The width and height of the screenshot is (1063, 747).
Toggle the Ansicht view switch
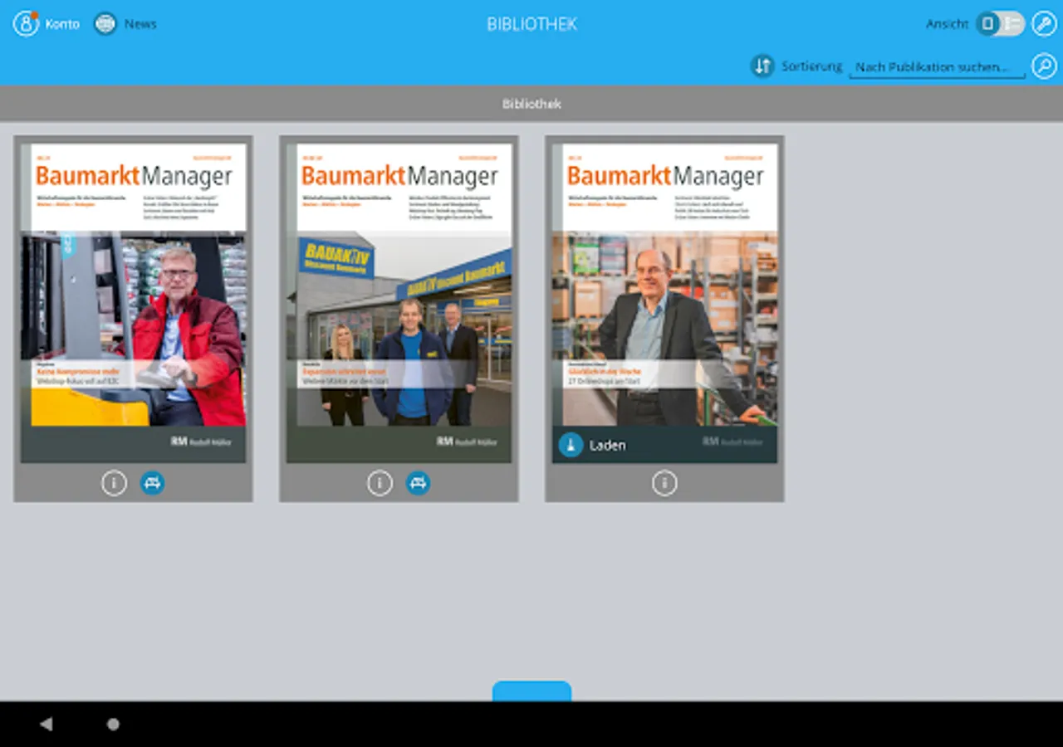(x=1000, y=23)
